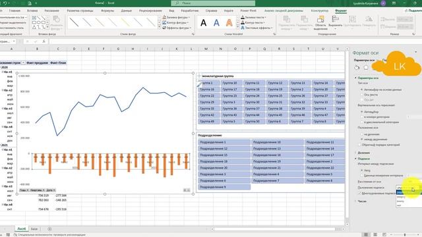Select Автовыбор under vertical axis crosses
Viewport: 422px width, 237px height.
(x=362, y=111)
